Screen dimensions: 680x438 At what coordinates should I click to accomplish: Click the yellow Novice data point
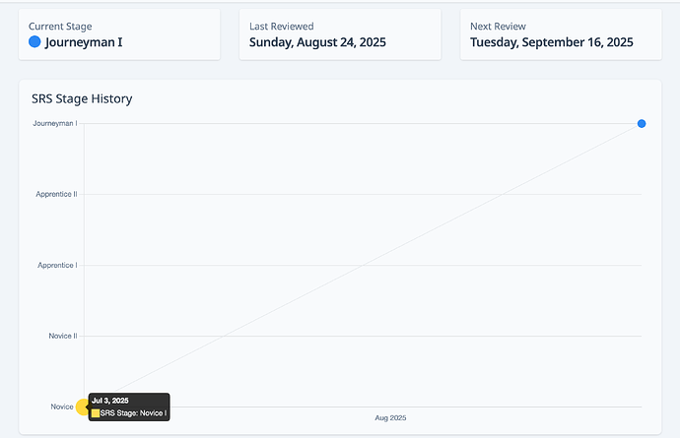pyautogui.click(x=82, y=407)
